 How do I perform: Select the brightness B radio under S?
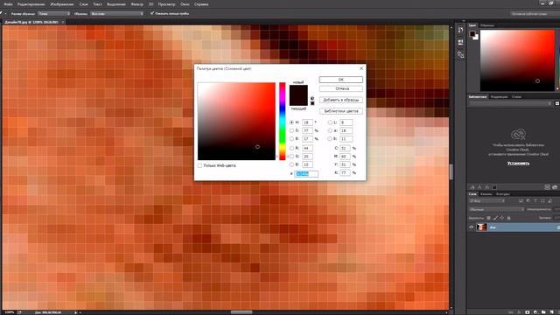[x=291, y=139]
